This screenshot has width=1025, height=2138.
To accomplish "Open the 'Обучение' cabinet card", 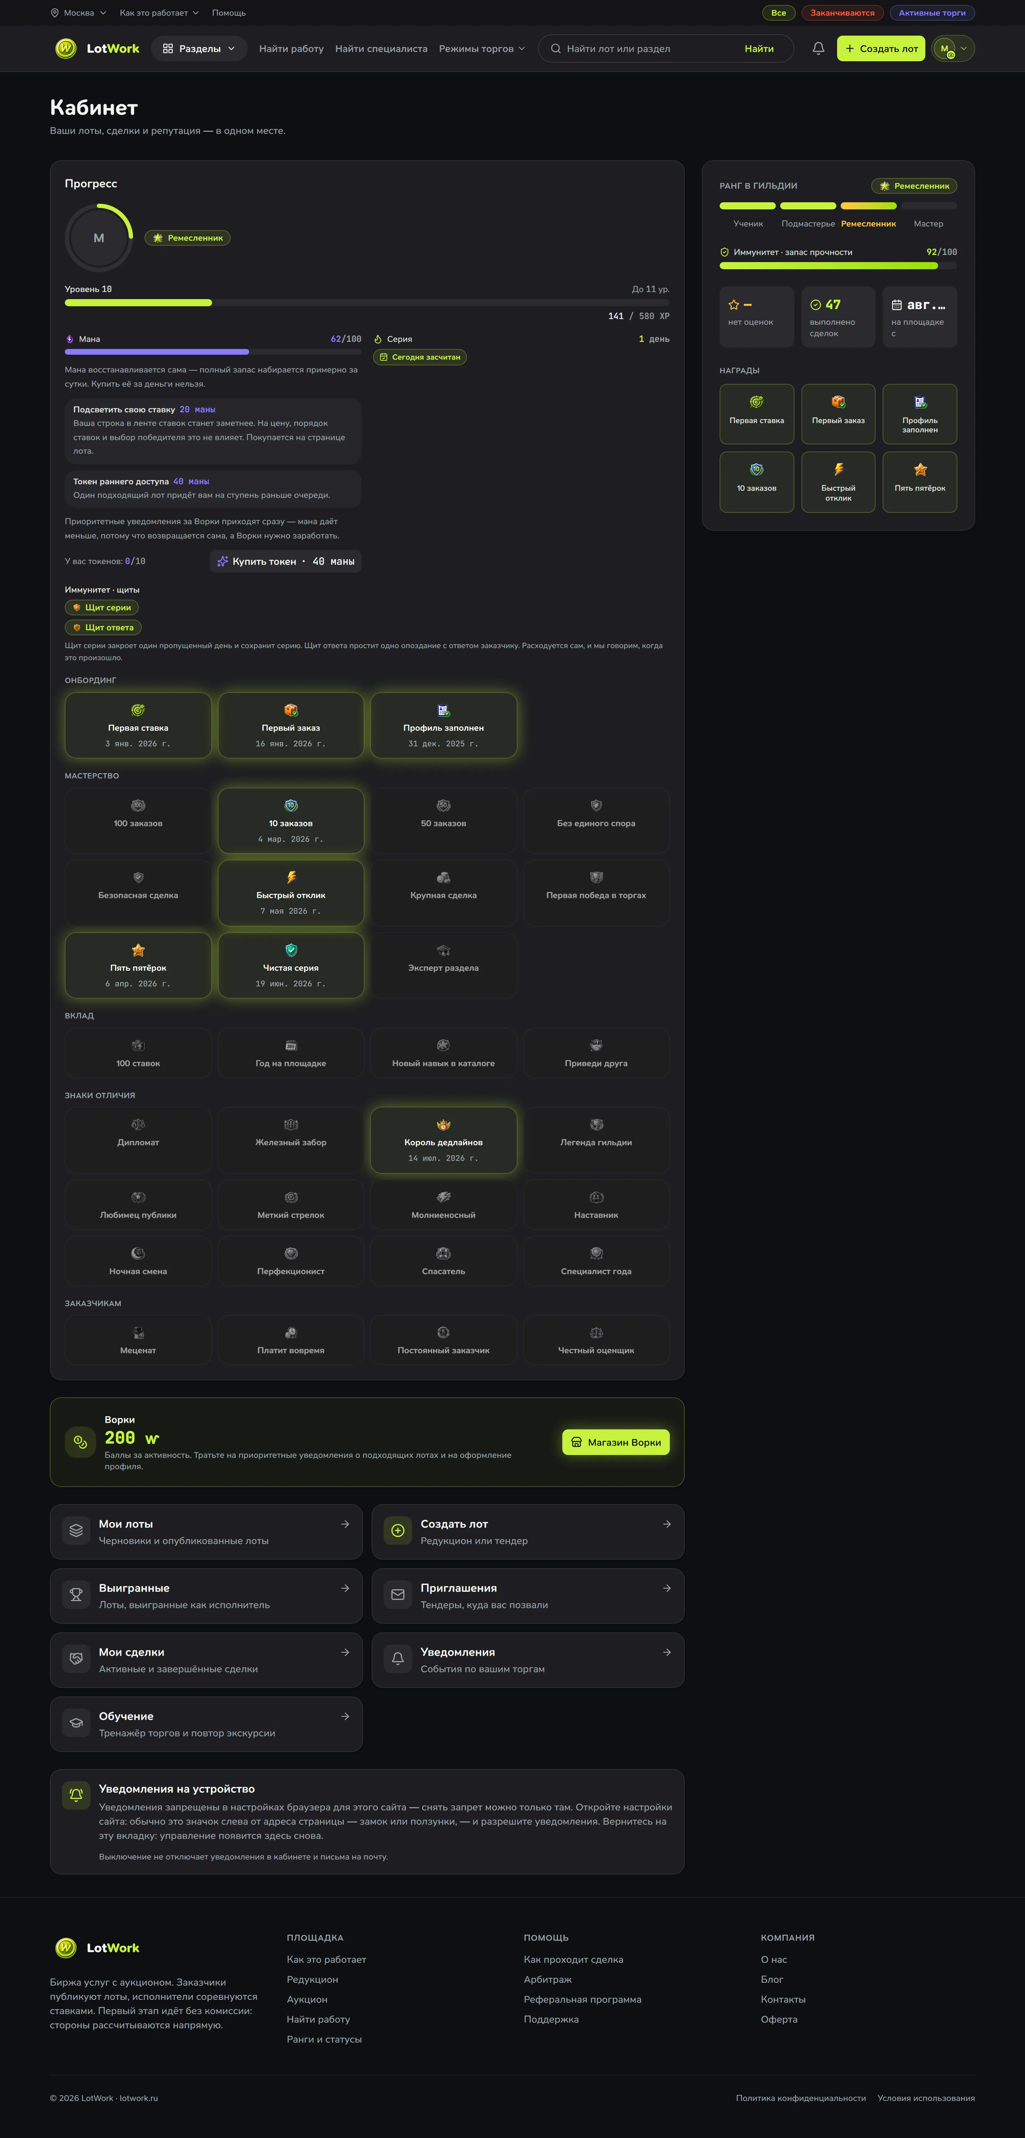I will 206,1724.
